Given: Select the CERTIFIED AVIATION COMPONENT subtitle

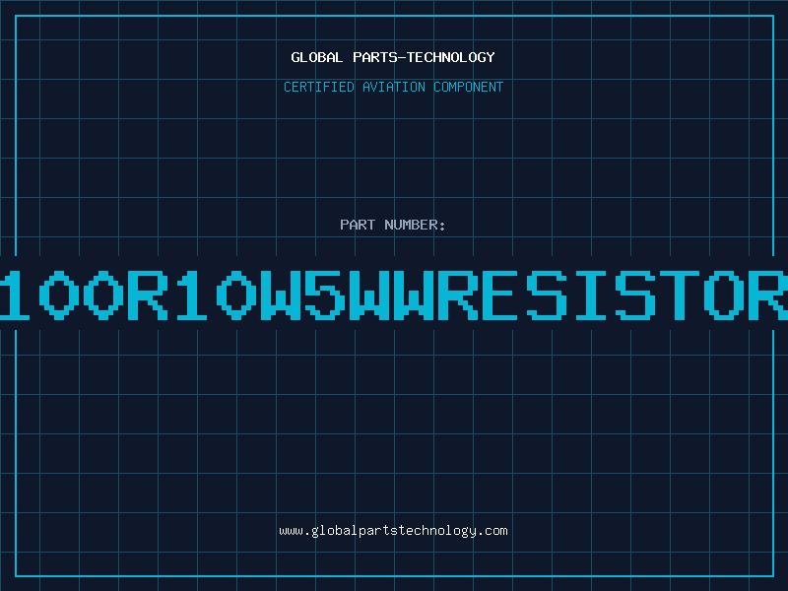Looking at the screenshot, I should (393, 87).
